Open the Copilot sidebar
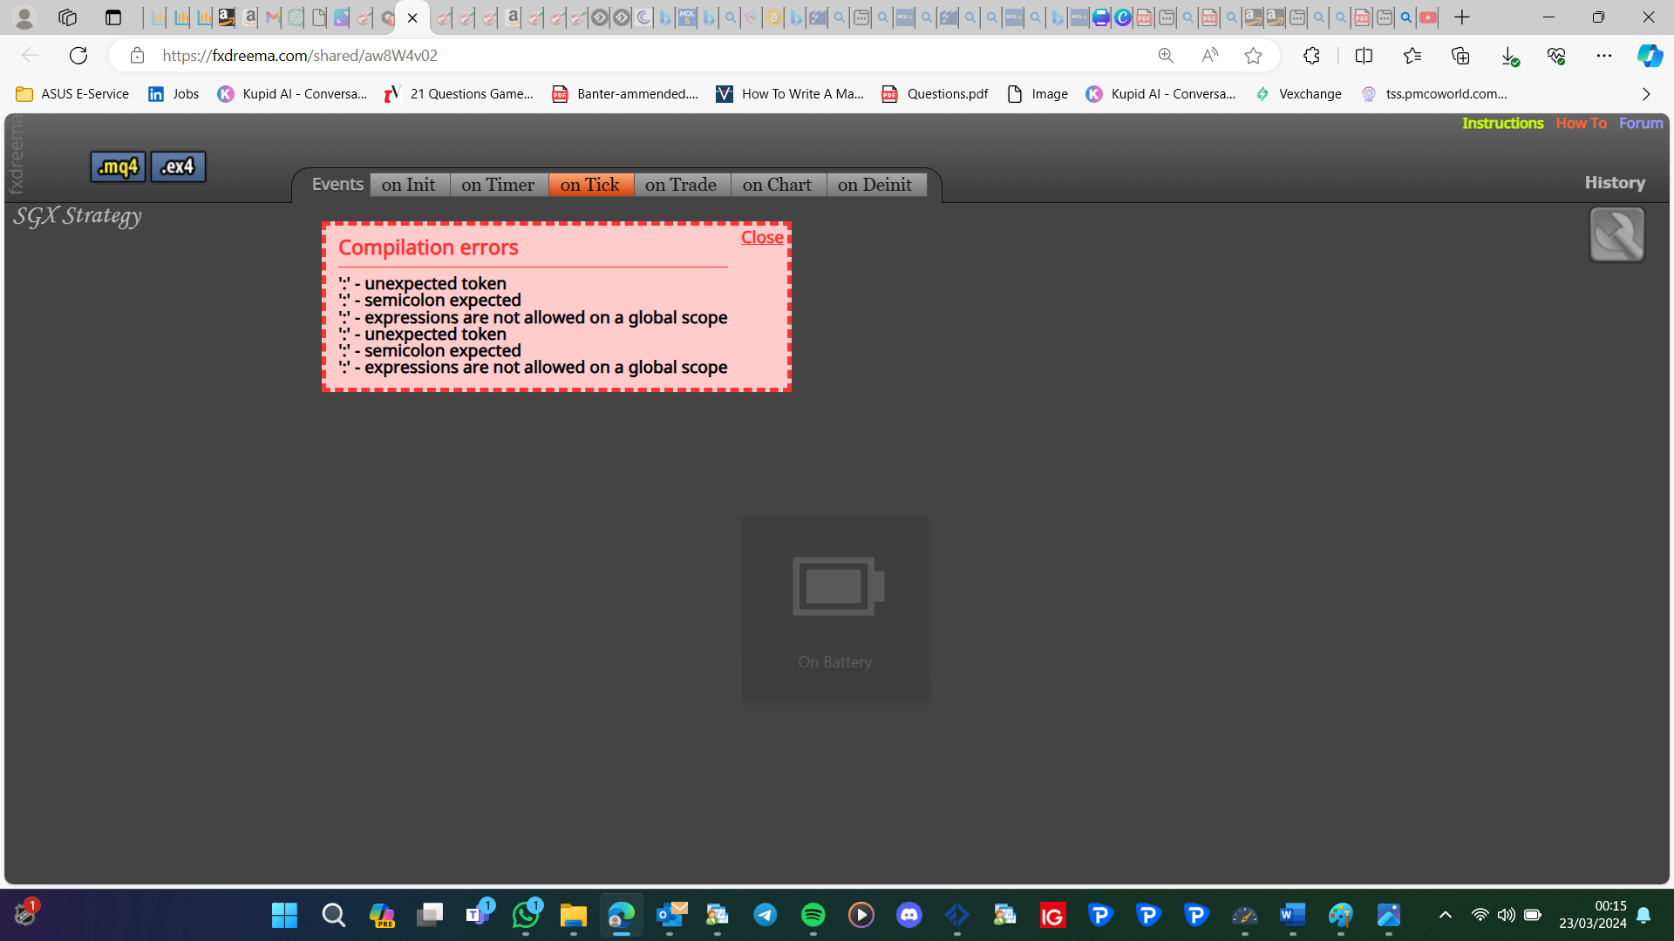1674x941 pixels. pos(1649,56)
